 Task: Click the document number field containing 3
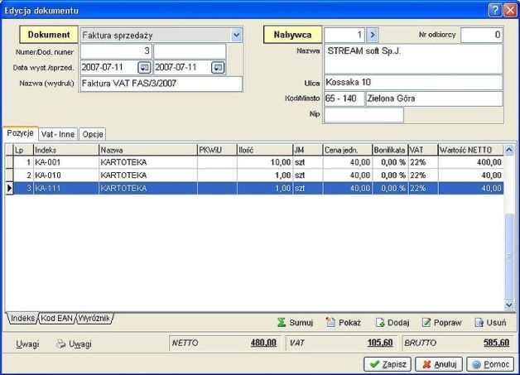pos(116,51)
